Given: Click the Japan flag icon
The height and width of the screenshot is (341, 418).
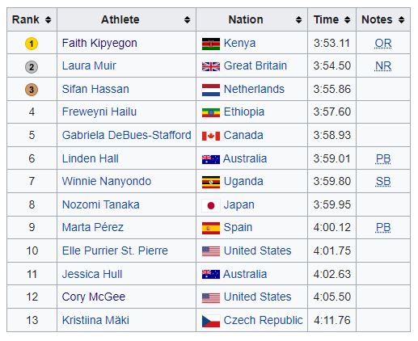Looking at the screenshot, I should pyautogui.click(x=211, y=205).
